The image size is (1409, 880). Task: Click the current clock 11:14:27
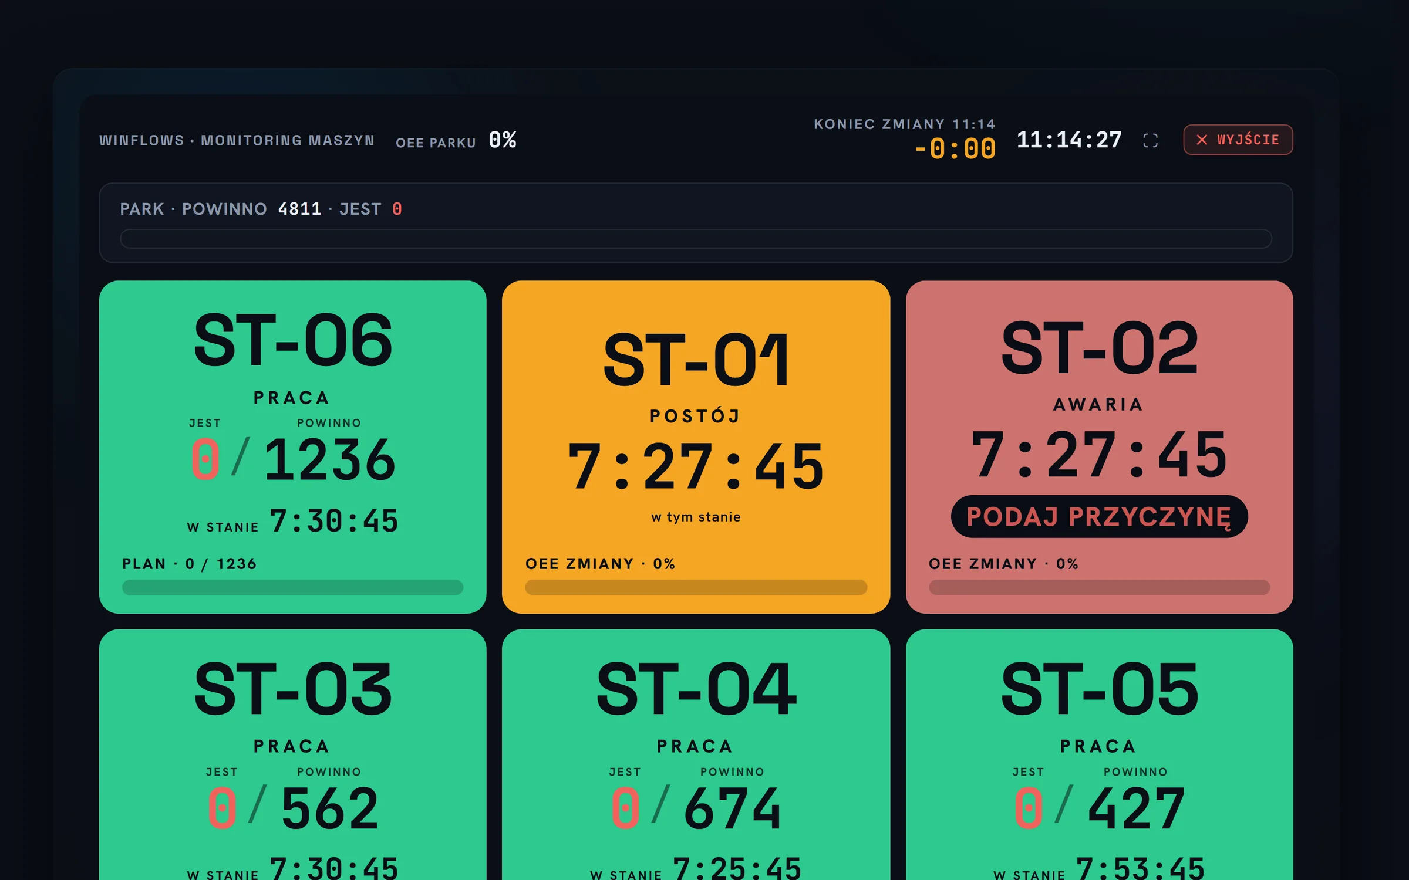click(x=1069, y=140)
